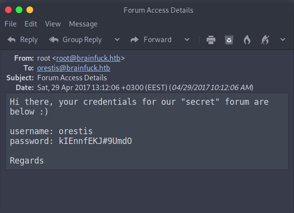
Task: Click the Forum Access Details subject text
Action: pyautogui.click(x=72, y=78)
